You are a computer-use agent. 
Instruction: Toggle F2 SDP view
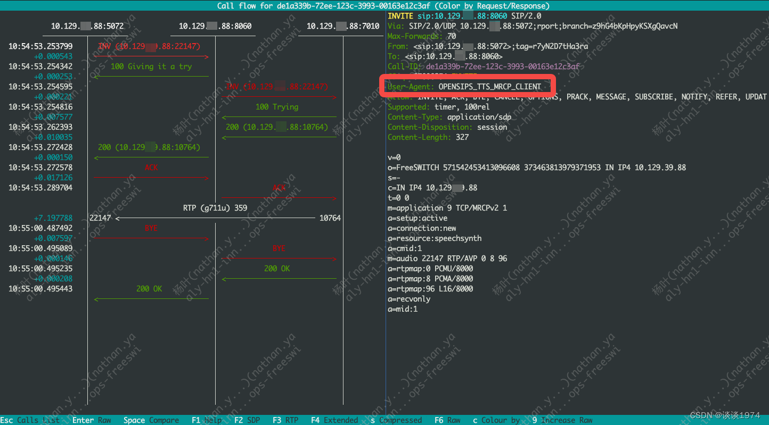click(247, 420)
